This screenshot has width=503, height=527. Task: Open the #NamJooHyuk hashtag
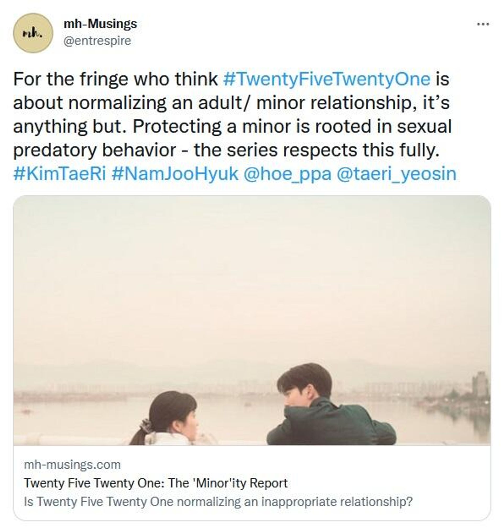(x=174, y=173)
